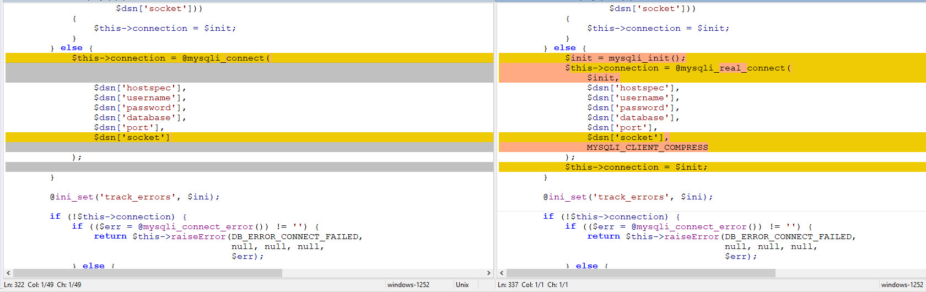The width and height of the screenshot is (926, 292).
Task: Click left pane 'windows-1252' encoding indicator
Action: (408, 285)
